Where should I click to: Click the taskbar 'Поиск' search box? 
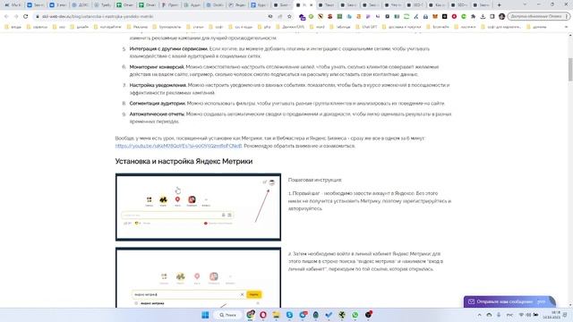pos(227,315)
